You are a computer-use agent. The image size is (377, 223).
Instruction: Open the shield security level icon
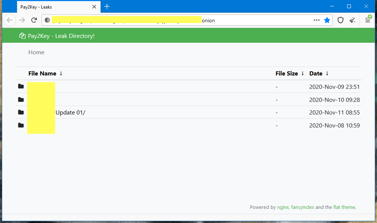click(340, 20)
